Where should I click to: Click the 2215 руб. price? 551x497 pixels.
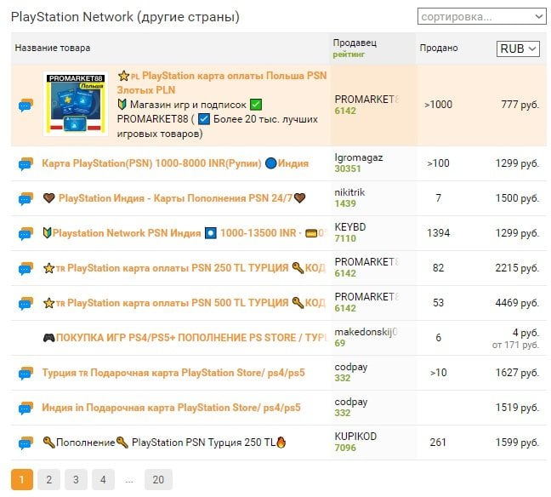517,268
